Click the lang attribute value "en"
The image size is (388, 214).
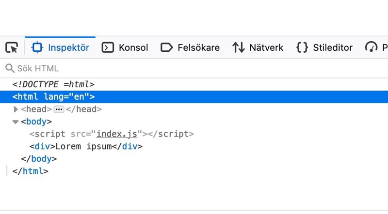point(78,97)
